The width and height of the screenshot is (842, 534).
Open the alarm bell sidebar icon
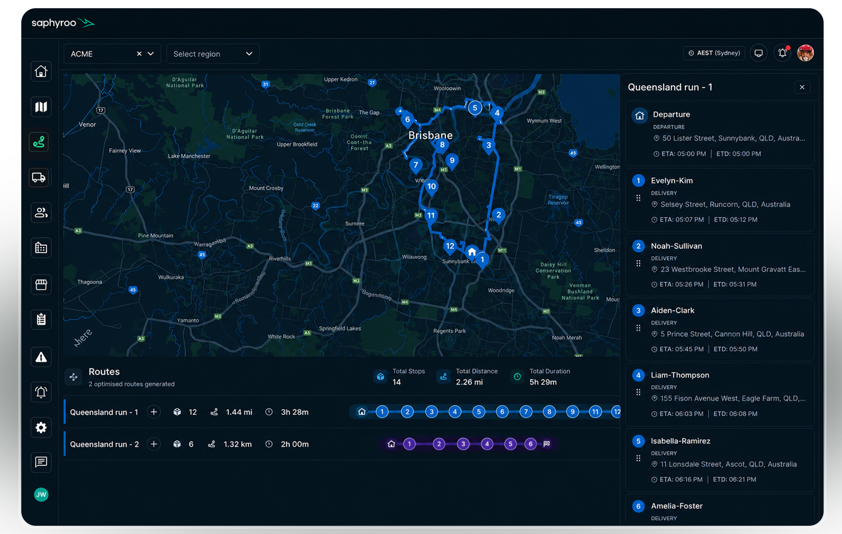click(x=41, y=392)
